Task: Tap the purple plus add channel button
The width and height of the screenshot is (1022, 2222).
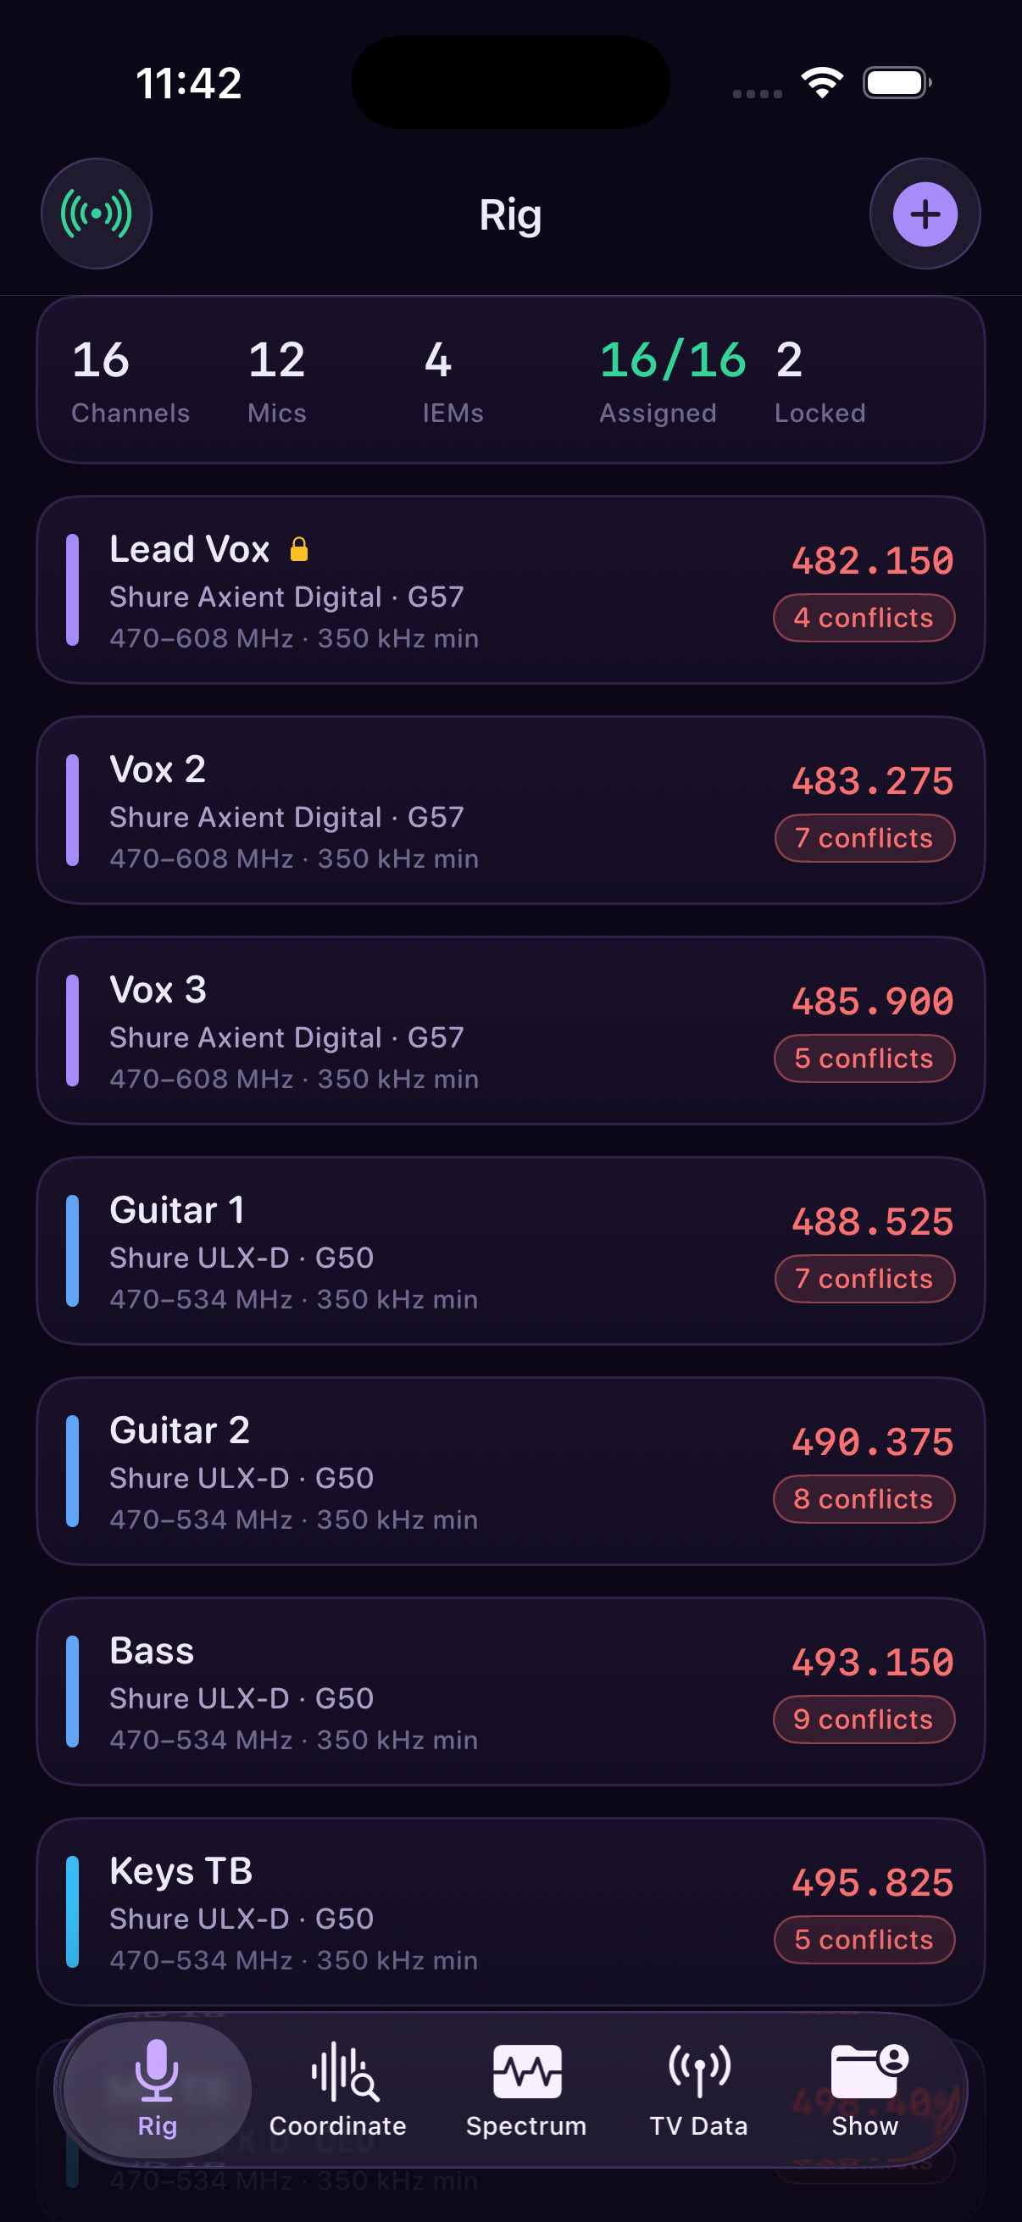Action: (x=925, y=213)
